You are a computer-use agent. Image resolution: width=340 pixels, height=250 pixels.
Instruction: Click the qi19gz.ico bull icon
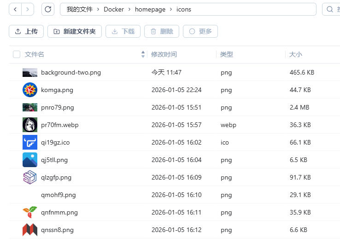coord(30,142)
